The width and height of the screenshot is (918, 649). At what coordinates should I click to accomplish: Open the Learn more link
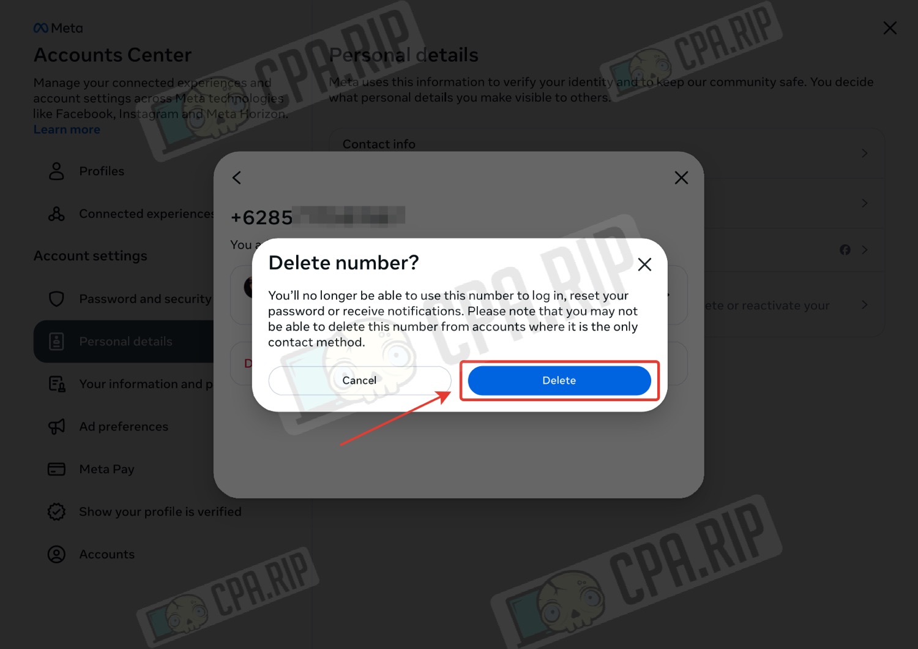pyautogui.click(x=67, y=130)
